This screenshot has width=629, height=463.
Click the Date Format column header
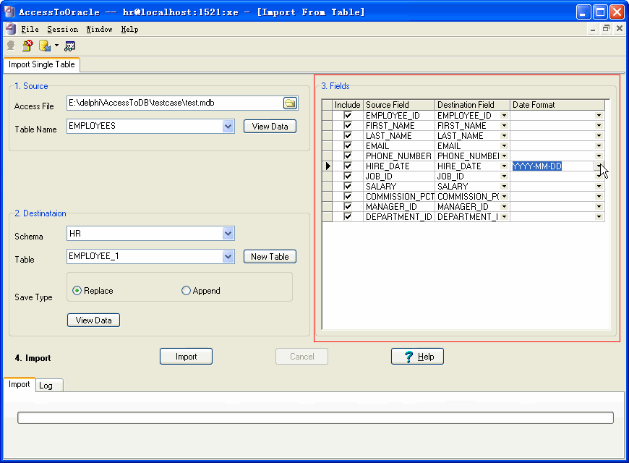click(557, 105)
